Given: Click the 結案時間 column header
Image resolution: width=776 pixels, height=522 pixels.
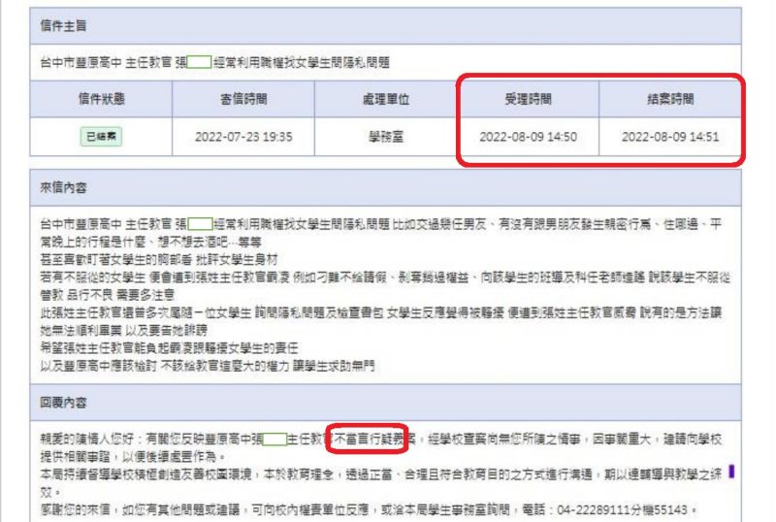Looking at the screenshot, I should pyautogui.click(x=670, y=99).
